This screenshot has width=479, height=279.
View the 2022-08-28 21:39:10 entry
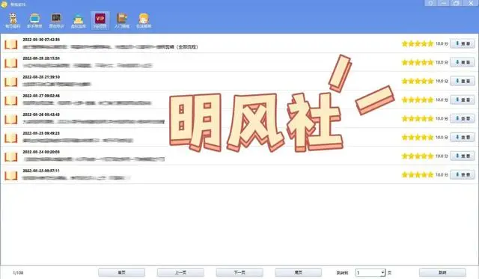pos(463,81)
